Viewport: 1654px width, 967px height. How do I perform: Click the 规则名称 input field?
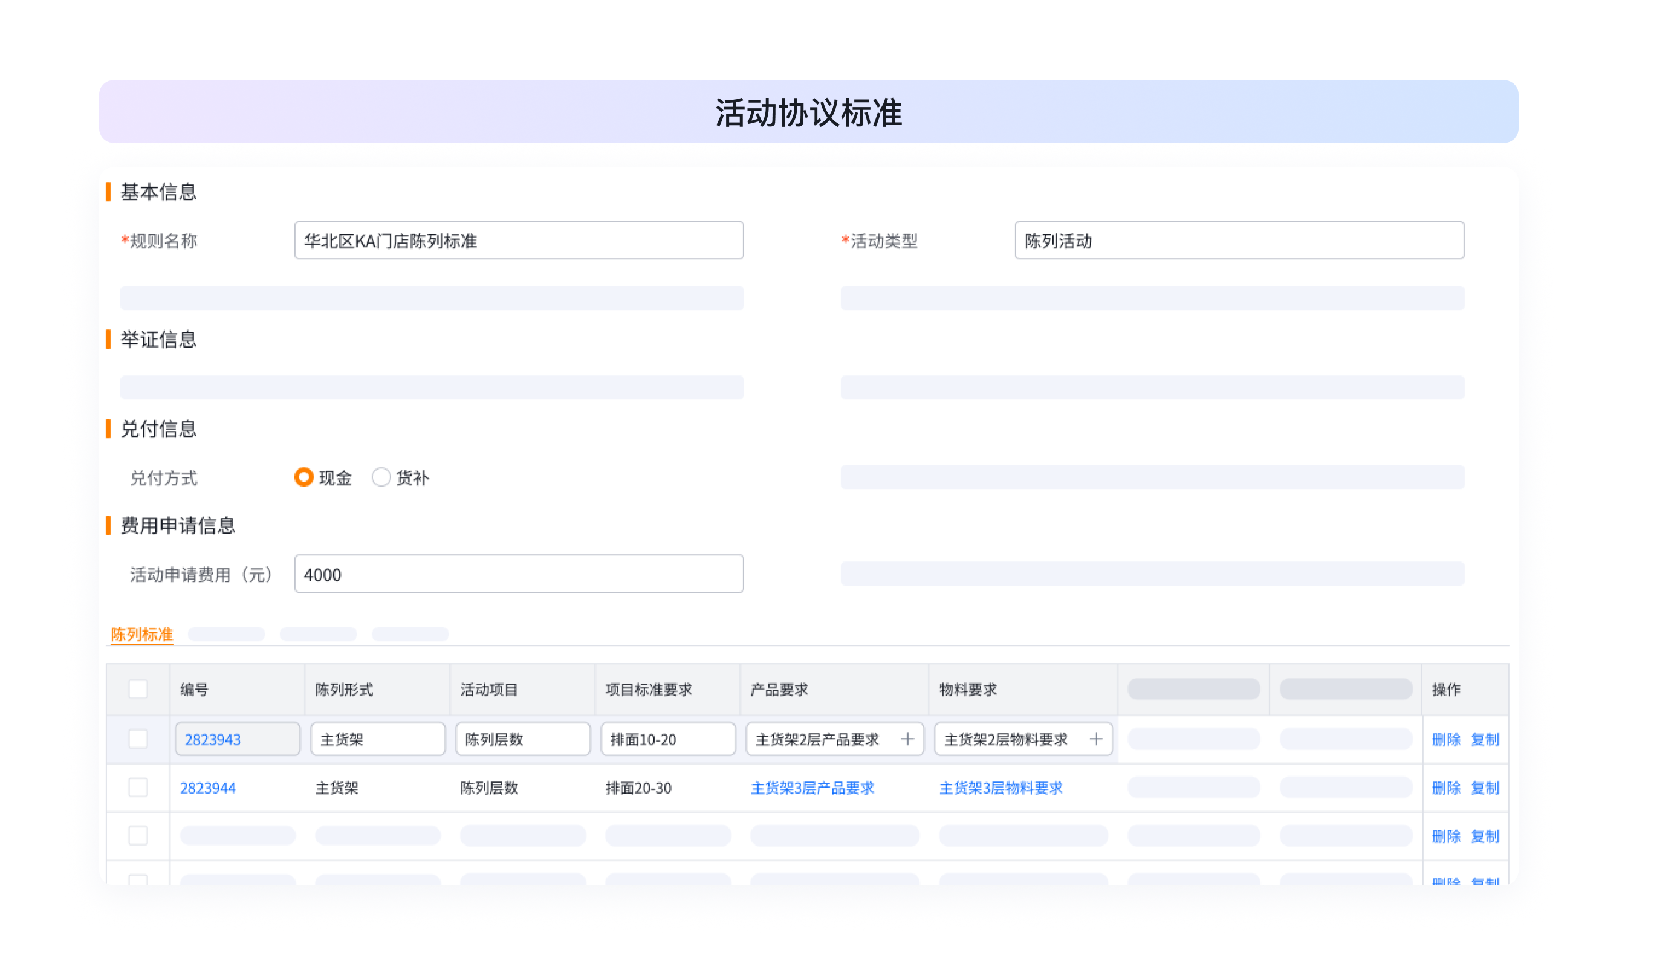(519, 241)
